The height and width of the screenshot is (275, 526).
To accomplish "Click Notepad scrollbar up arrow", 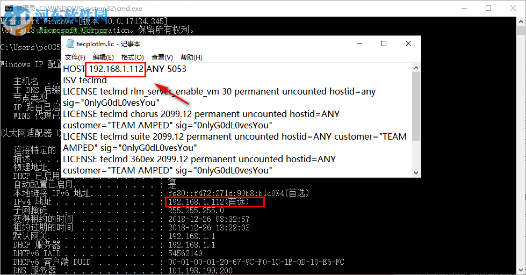I will tap(416, 68).
